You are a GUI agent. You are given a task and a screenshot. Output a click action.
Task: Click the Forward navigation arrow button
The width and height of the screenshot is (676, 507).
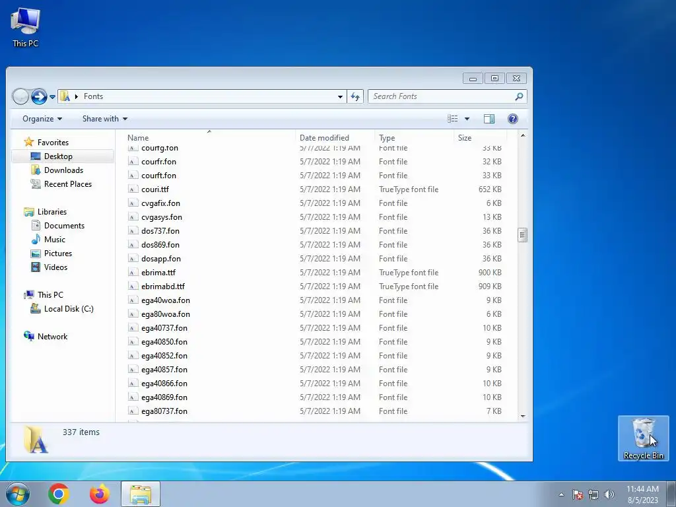[39, 96]
